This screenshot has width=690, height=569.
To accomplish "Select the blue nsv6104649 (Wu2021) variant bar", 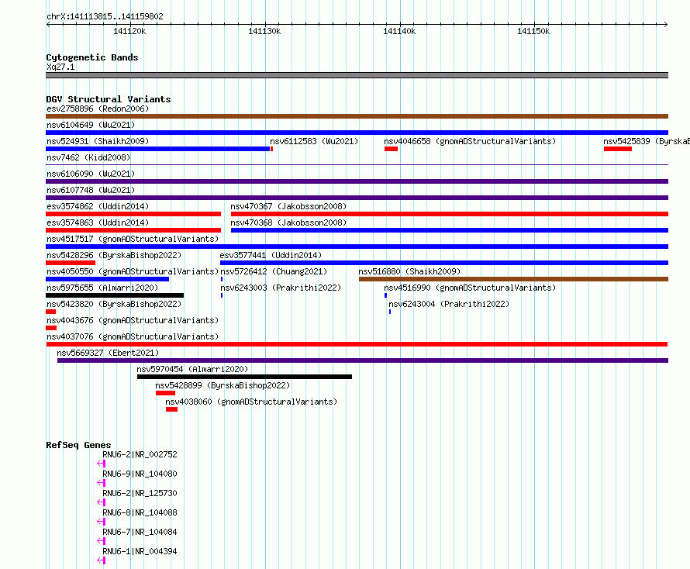I will coord(357,133).
